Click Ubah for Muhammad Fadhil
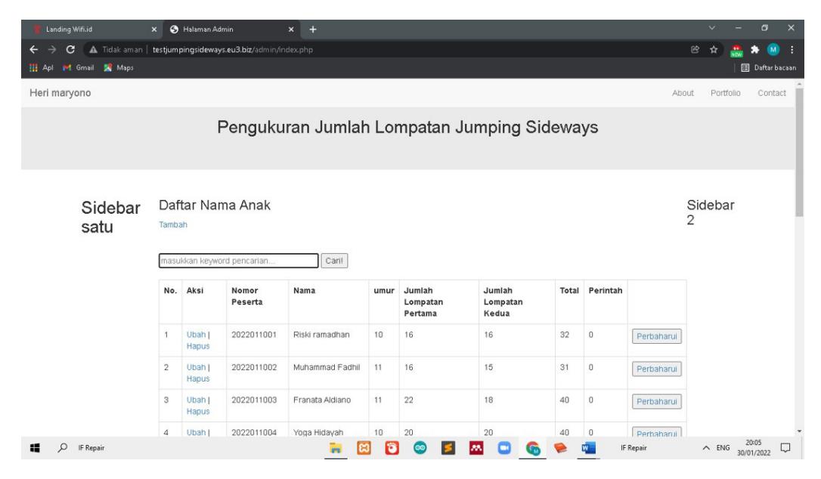 click(x=196, y=367)
